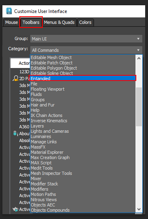The height and width of the screenshot is (219, 148).
Task: Select Editable Polygon Object category
Action: [x=83, y=68]
